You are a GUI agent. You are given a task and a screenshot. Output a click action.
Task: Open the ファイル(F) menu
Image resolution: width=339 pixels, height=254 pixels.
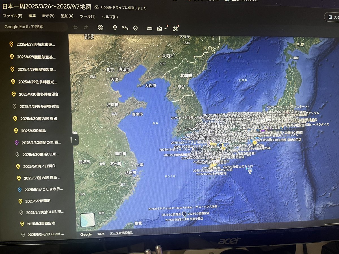(12, 16)
